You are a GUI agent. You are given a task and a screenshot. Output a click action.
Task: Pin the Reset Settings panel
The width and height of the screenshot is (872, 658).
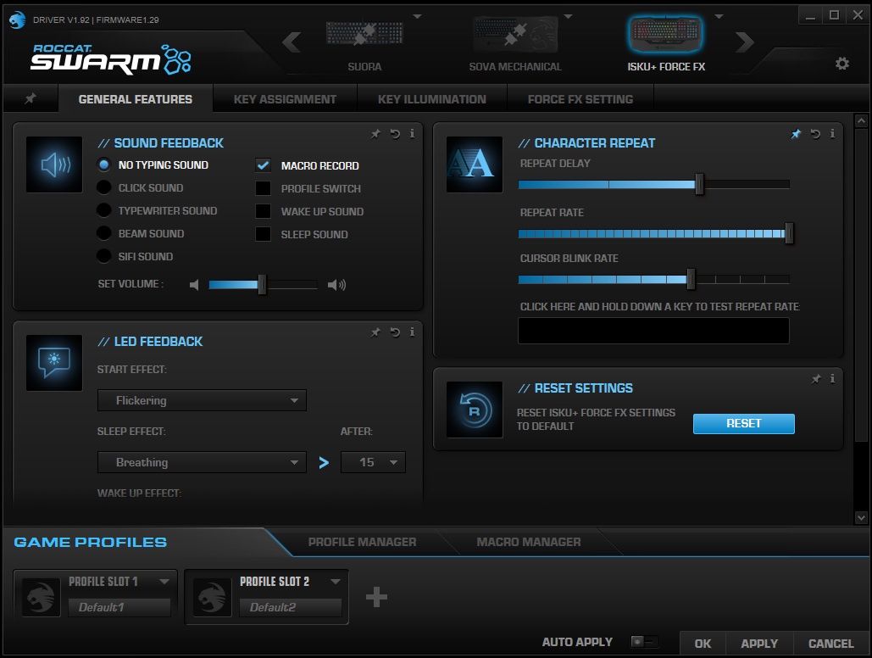816,379
